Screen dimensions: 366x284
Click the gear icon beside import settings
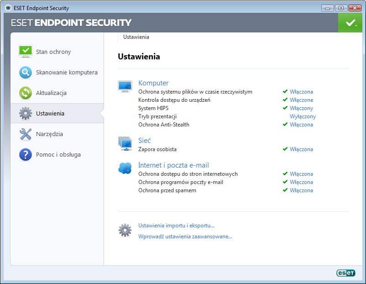click(125, 230)
